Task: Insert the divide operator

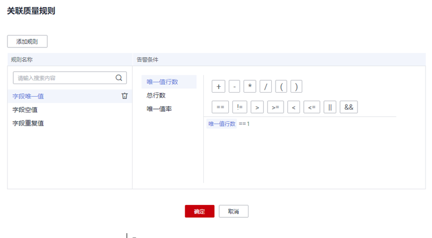Action: 265,86
